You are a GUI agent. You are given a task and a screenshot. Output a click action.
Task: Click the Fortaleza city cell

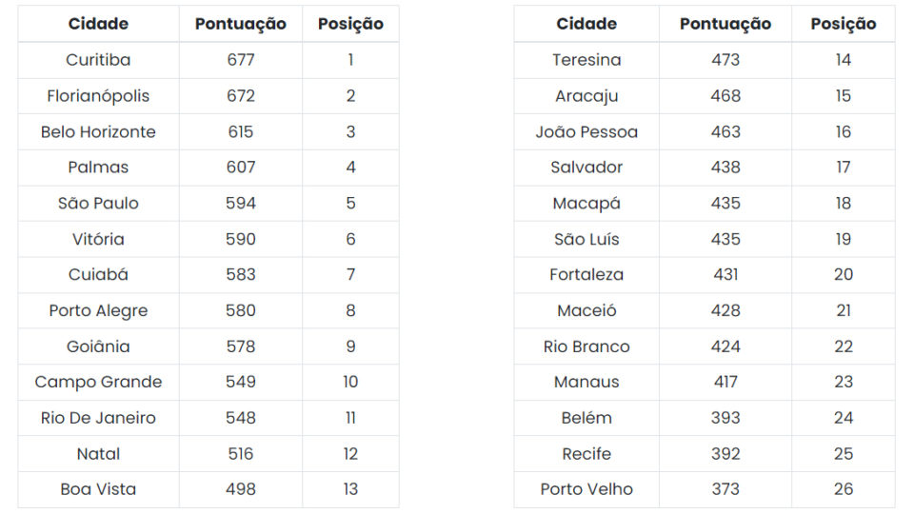[x=586, y=274]
